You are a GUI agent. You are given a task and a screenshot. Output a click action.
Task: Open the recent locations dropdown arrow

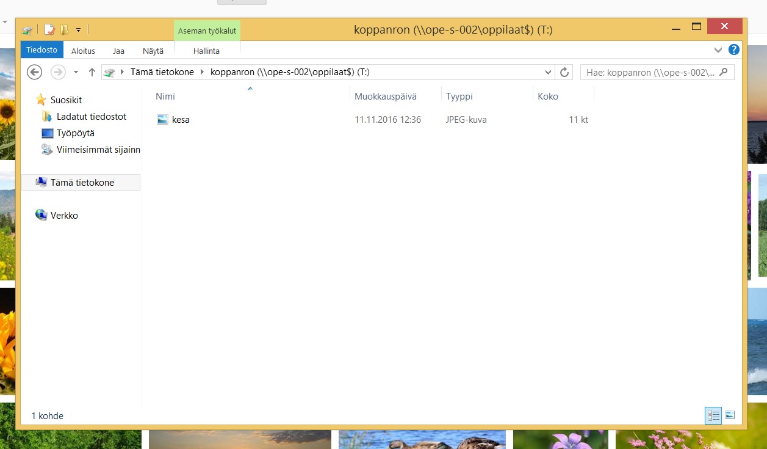click(76, 72)
